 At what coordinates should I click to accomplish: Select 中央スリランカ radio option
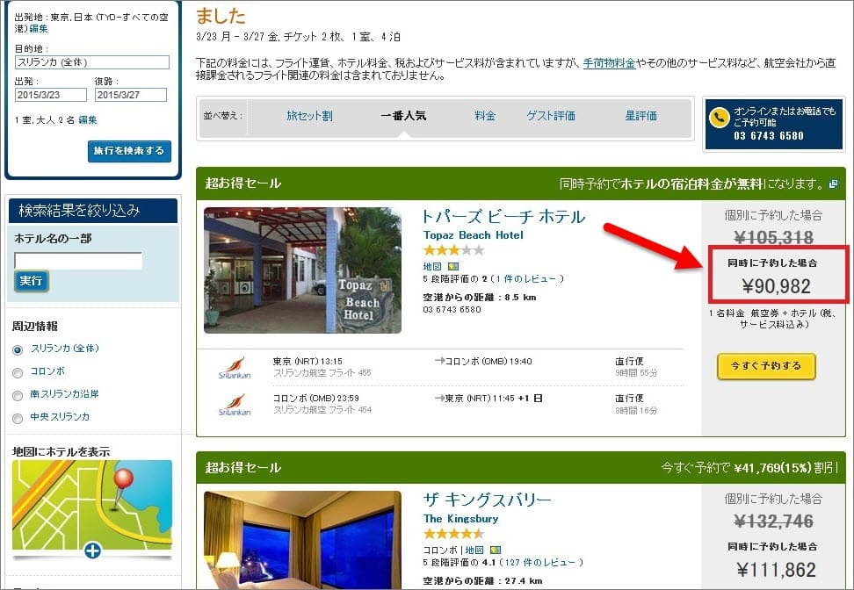[x=18, y=419]
